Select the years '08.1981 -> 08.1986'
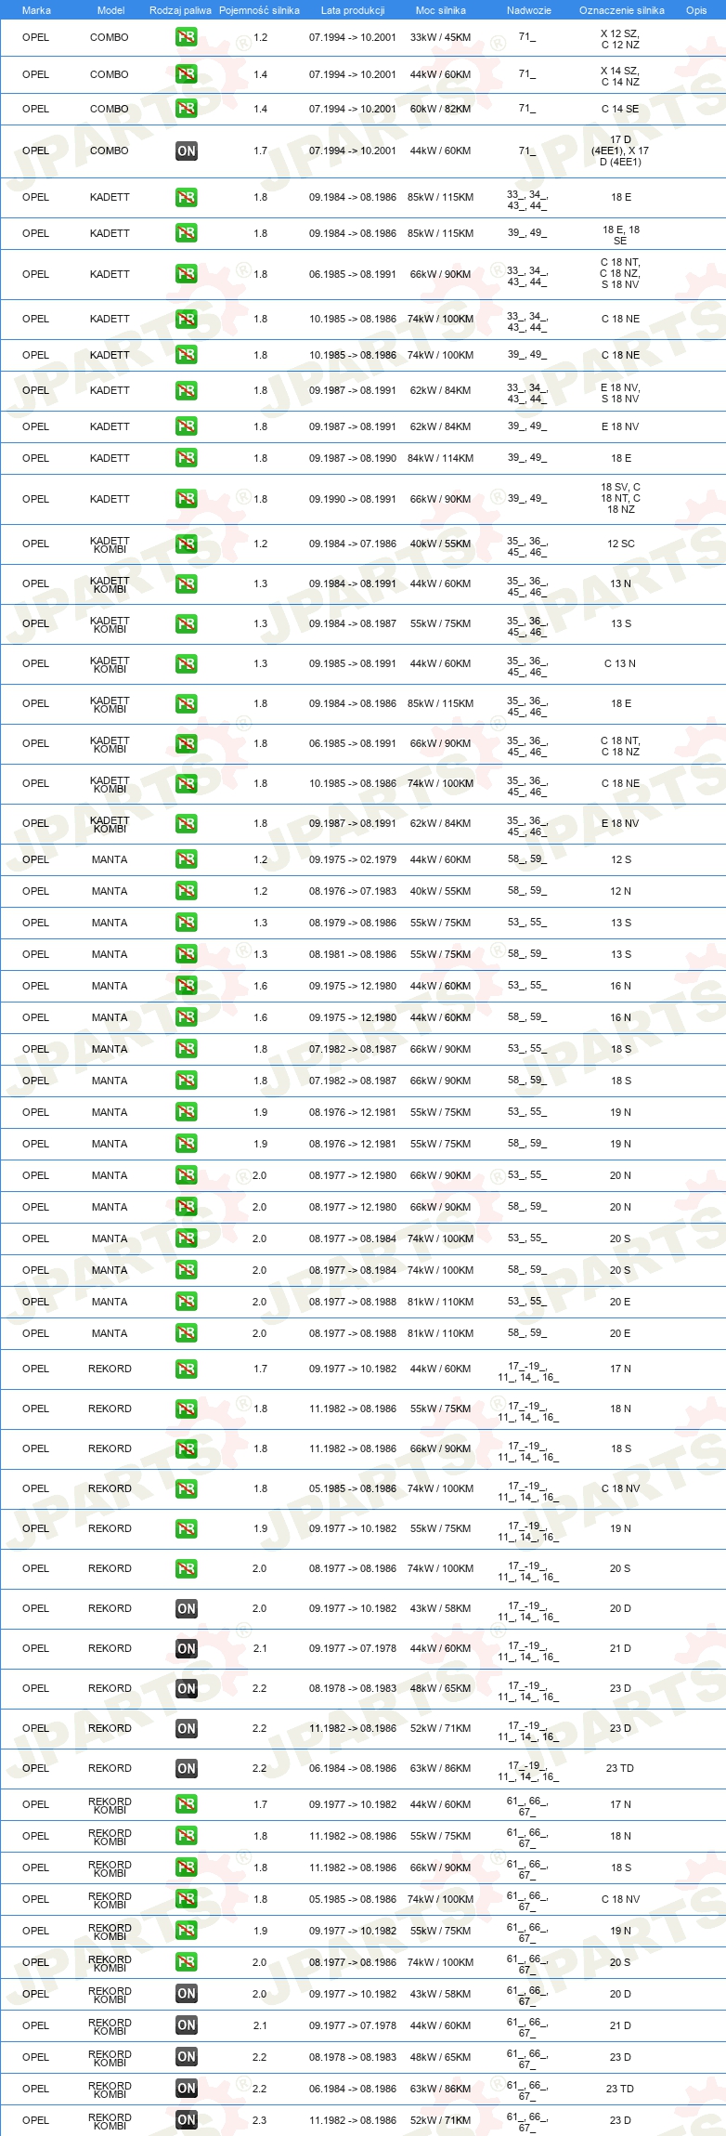 (x=353, y=954)
